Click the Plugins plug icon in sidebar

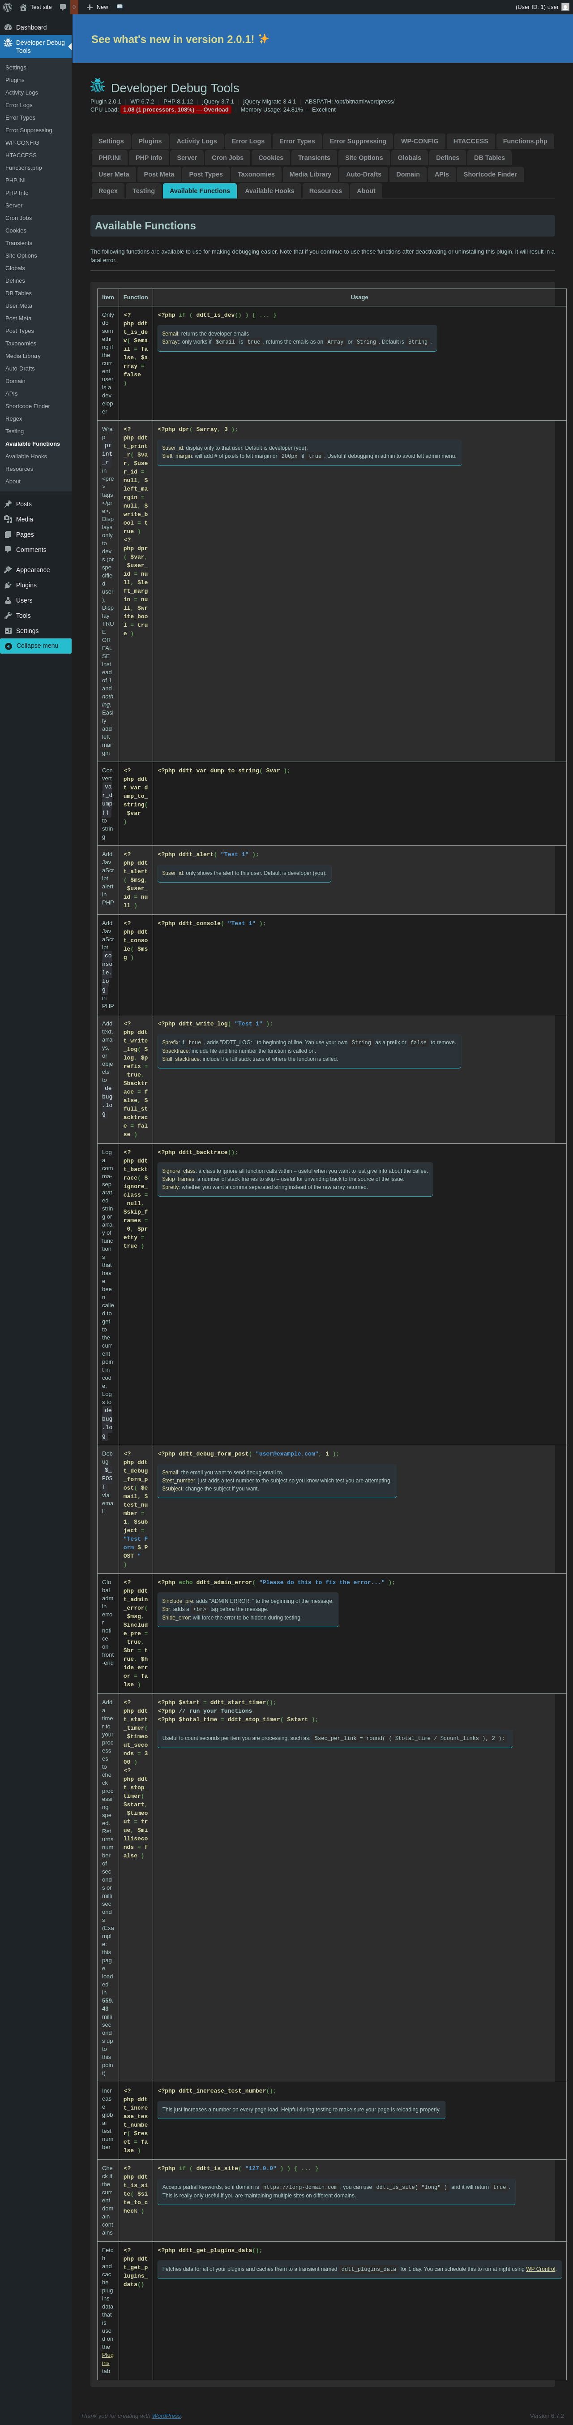[9, 585]
